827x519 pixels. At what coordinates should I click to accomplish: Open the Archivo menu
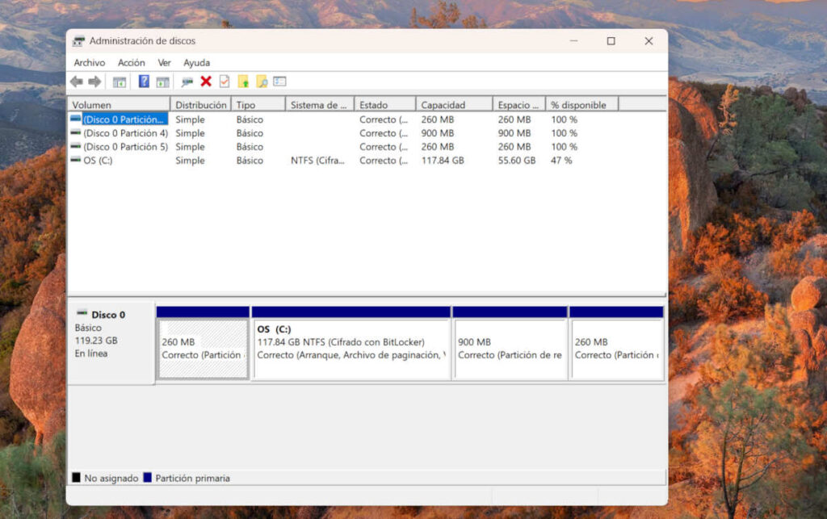click(x=90, y=63)
